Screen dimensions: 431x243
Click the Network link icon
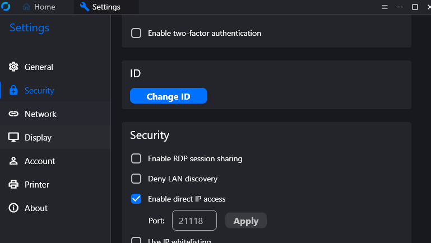click(x=14, y=114)
